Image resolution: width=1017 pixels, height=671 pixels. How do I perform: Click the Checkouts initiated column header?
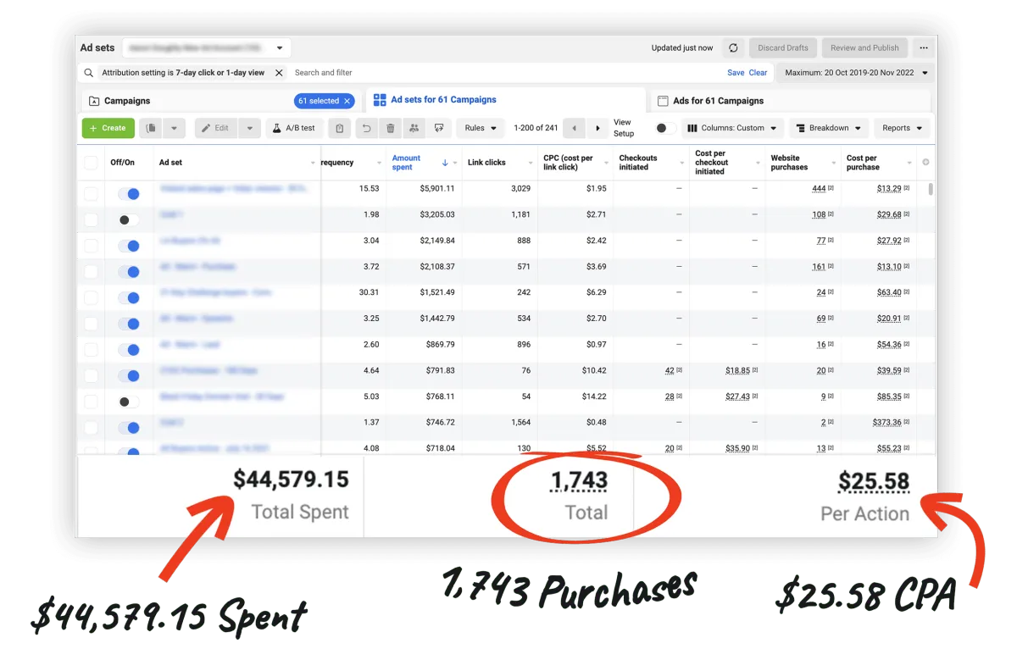click(638, 163)
